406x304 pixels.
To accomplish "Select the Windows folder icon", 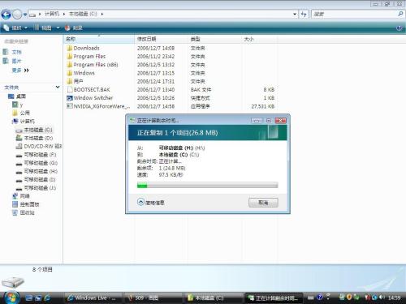I will tap(69, 73).
